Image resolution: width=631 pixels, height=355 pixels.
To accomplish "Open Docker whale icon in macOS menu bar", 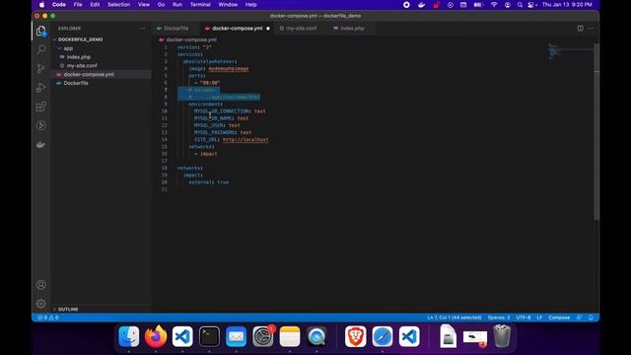I will [x=421, y=5].
